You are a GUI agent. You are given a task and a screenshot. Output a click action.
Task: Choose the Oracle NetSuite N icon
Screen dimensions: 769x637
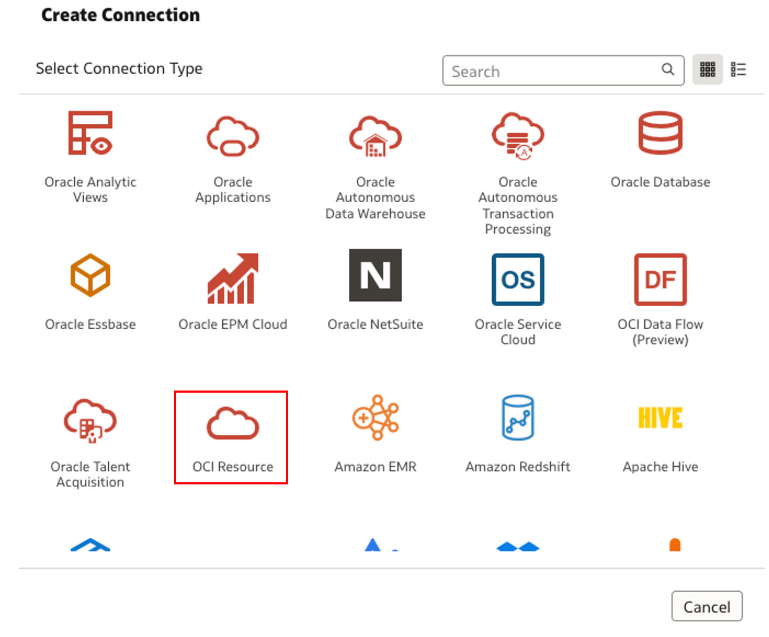point(375,275)
